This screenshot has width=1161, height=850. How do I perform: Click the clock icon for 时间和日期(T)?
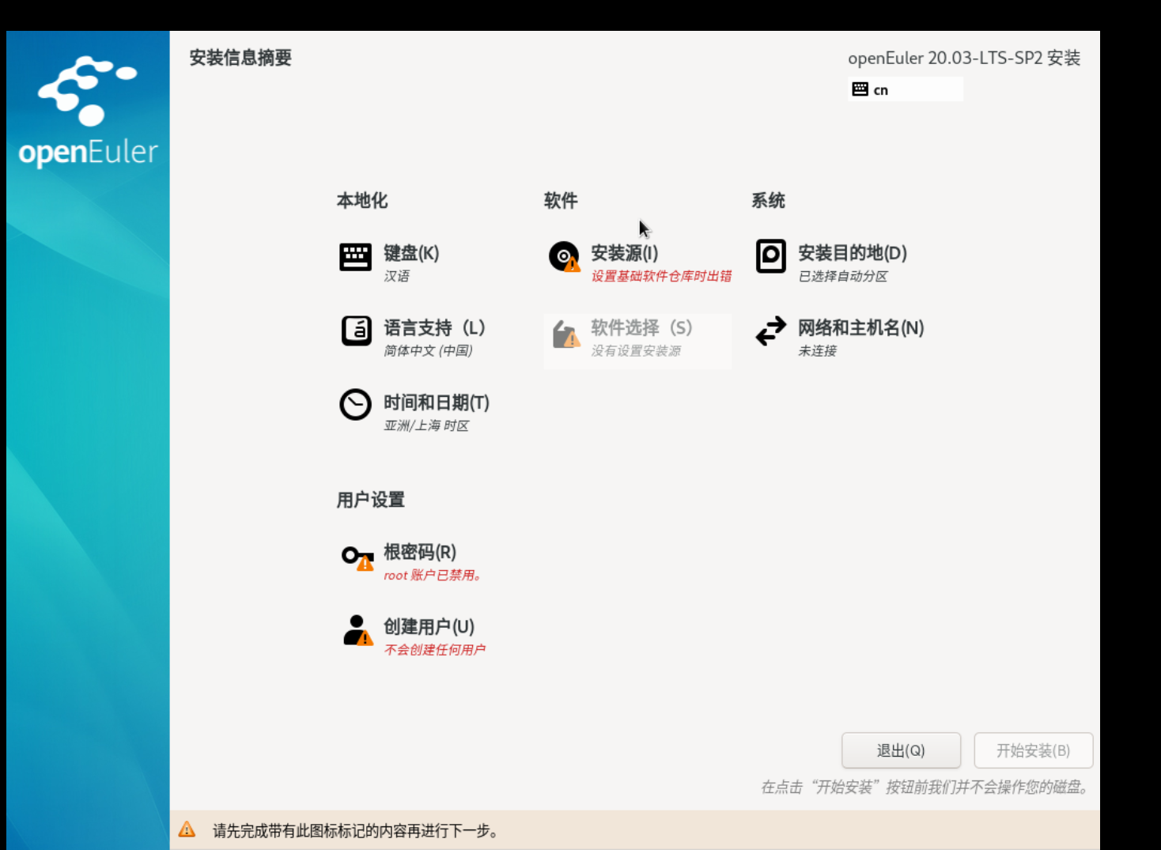(x=355, y=405)
